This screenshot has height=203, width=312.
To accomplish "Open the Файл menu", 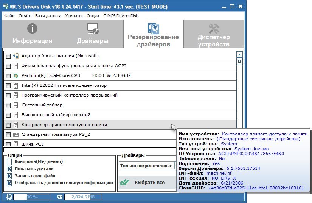I will tap(9, 16).
